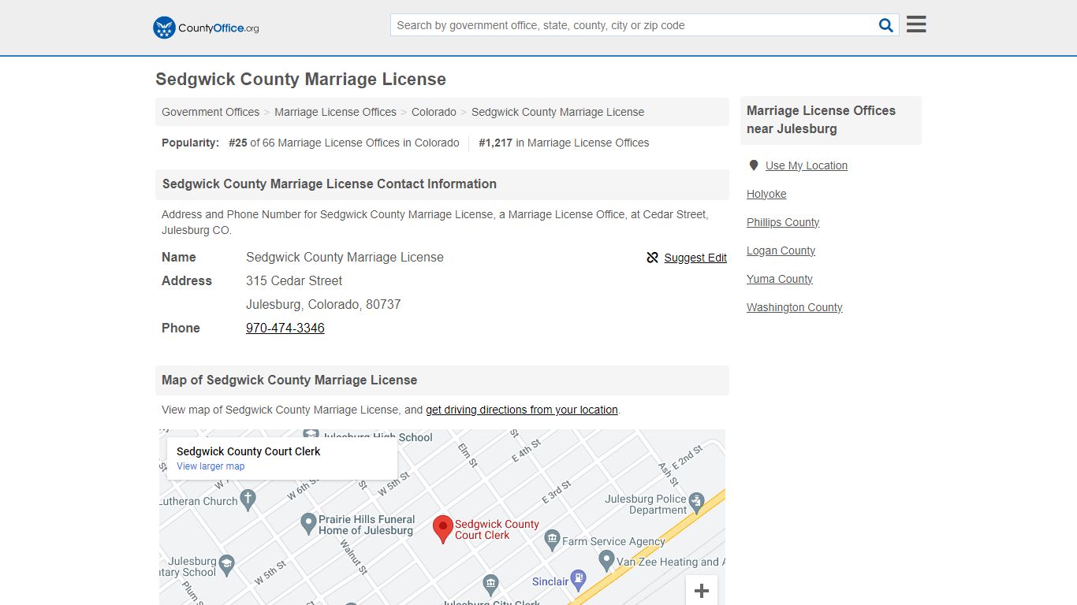Click the Julesburg City Clerk map marker
1077x605 pixels.
tap(490, 585)
